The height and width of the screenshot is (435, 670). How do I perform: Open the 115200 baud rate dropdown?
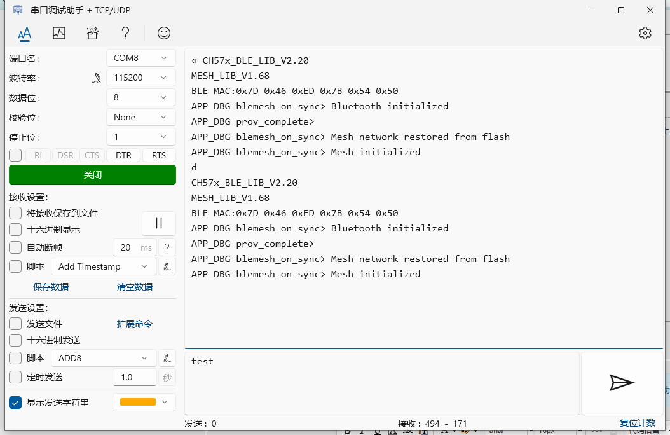click(x=140, y=78)
